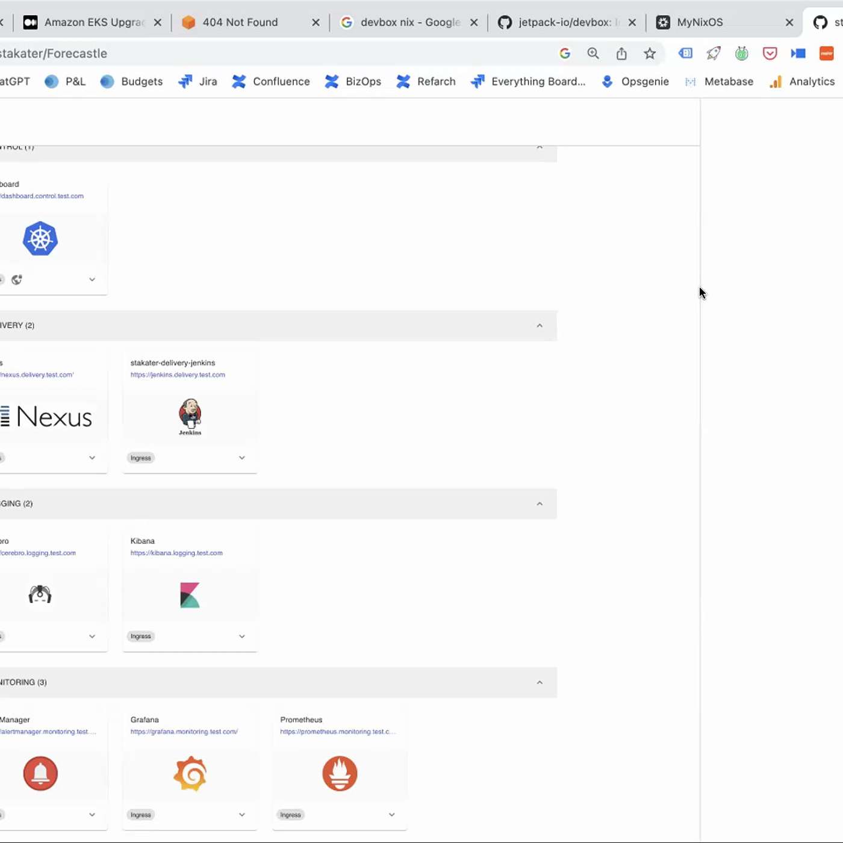843x843 pixels.
Task: Collapse the Delivery section
Action: (x=540, y=326)
